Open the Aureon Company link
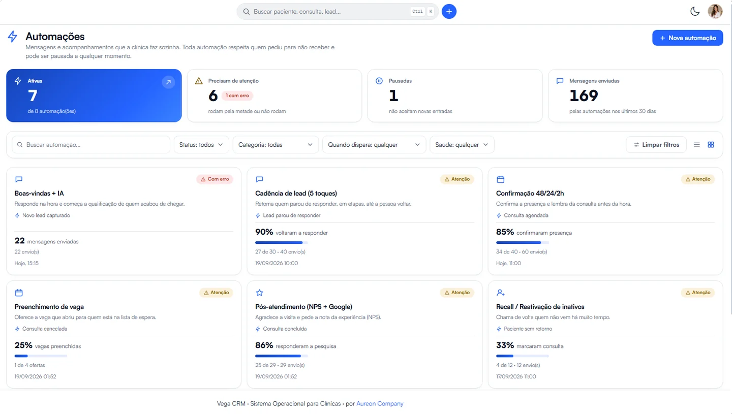 pos(380,404)
